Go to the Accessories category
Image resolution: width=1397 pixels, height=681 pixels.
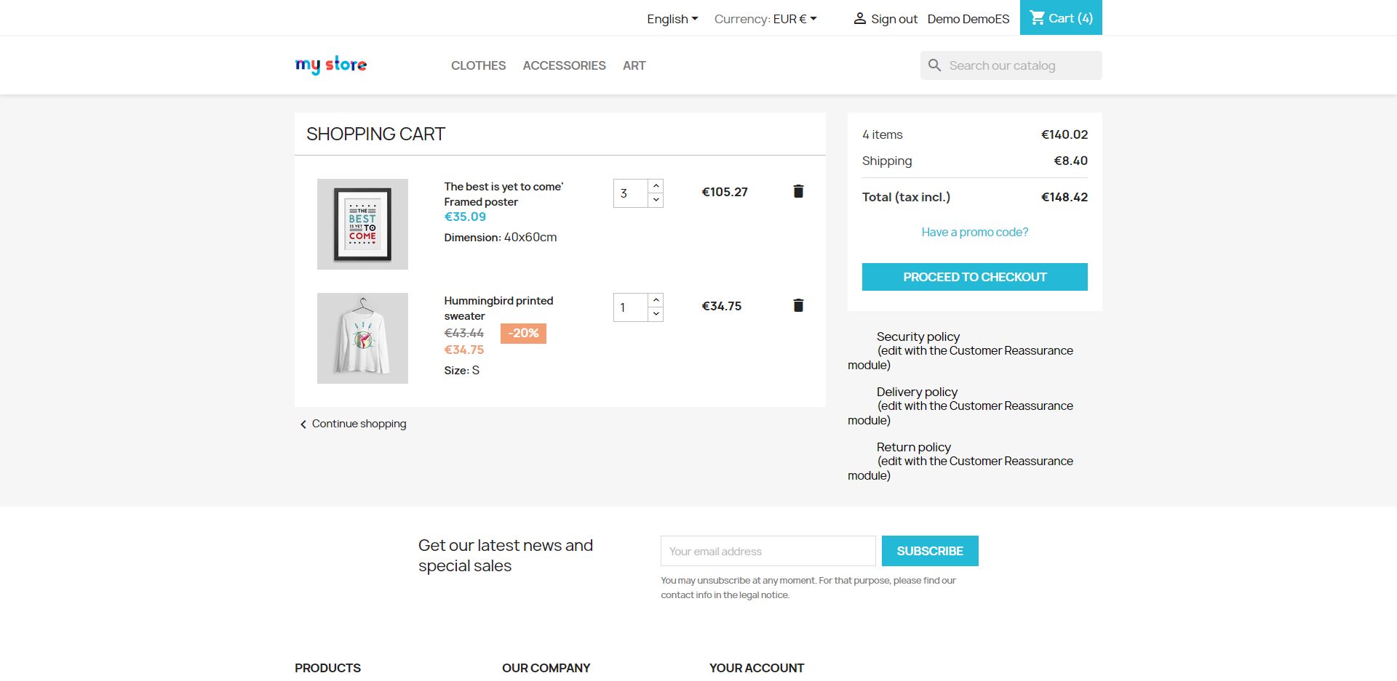[564, 65]
